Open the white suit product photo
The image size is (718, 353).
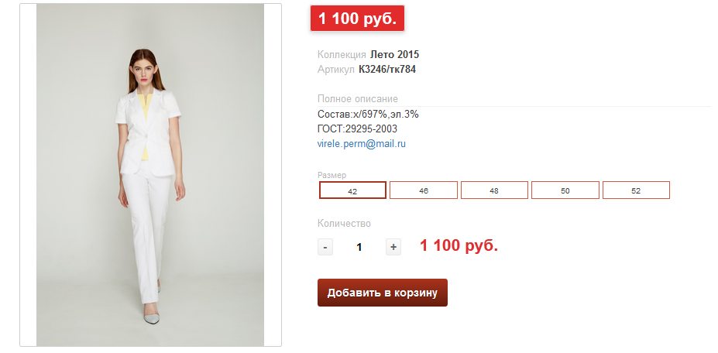click(150, 175)
